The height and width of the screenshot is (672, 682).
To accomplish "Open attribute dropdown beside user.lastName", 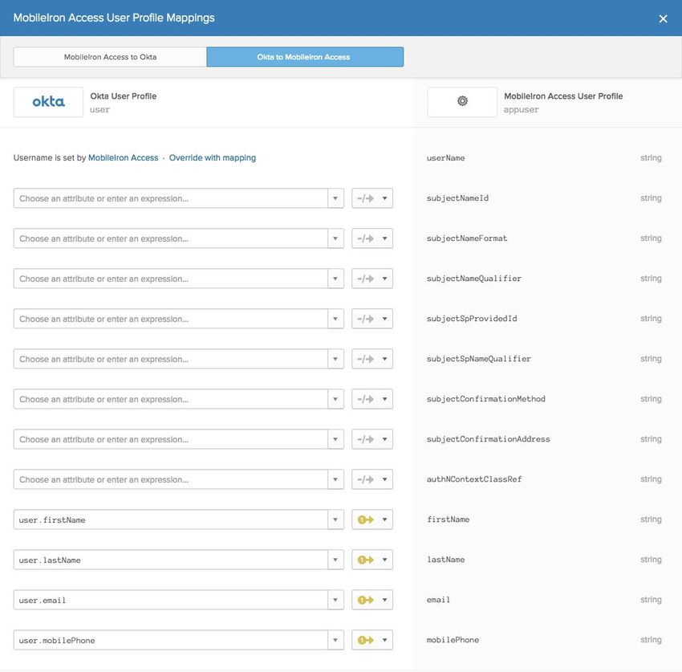I will pos(335,560).
